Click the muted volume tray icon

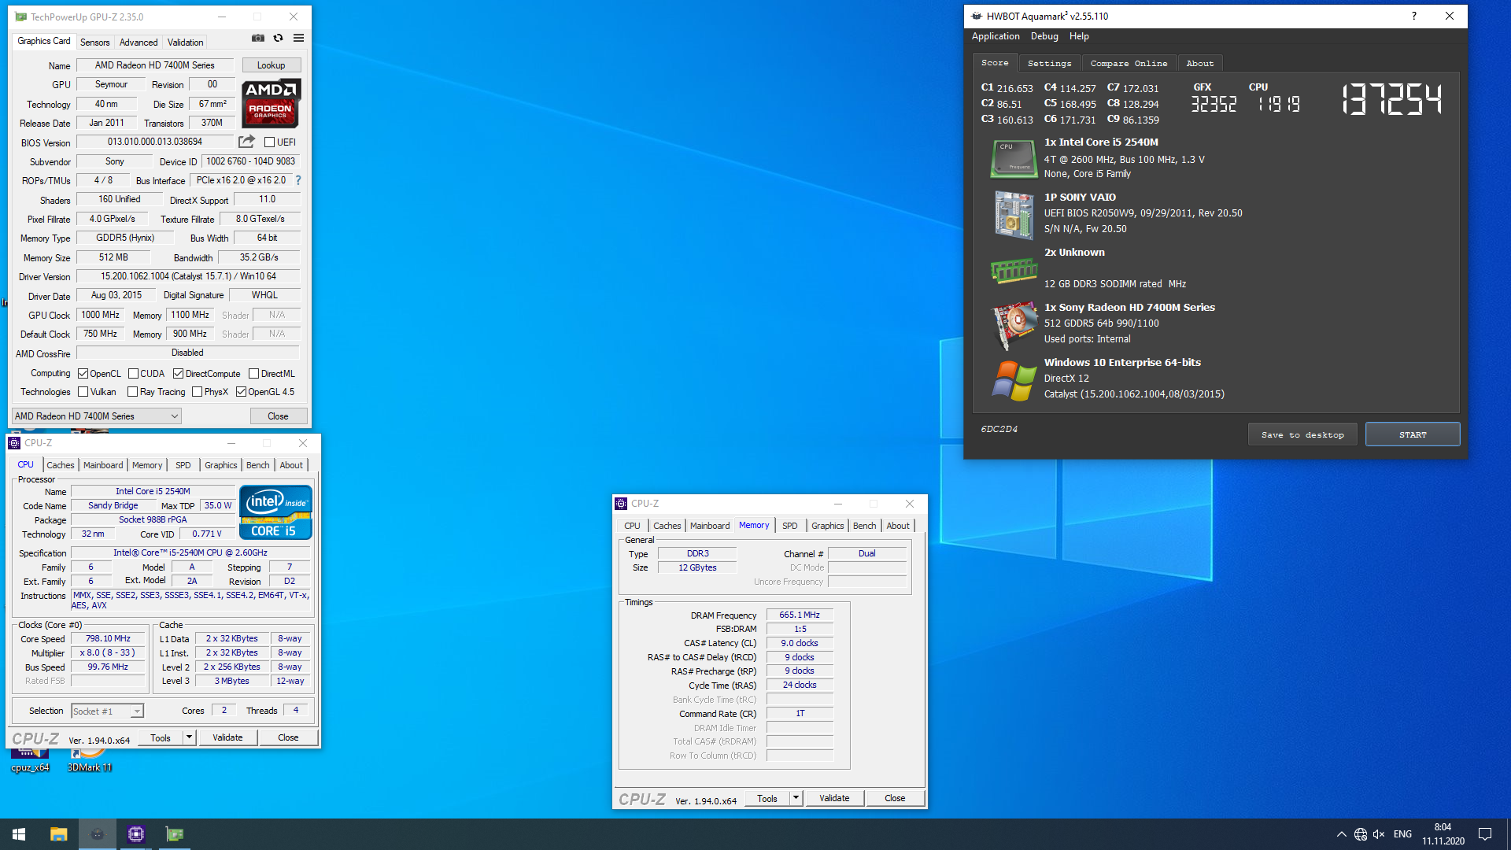[1379, 834]
